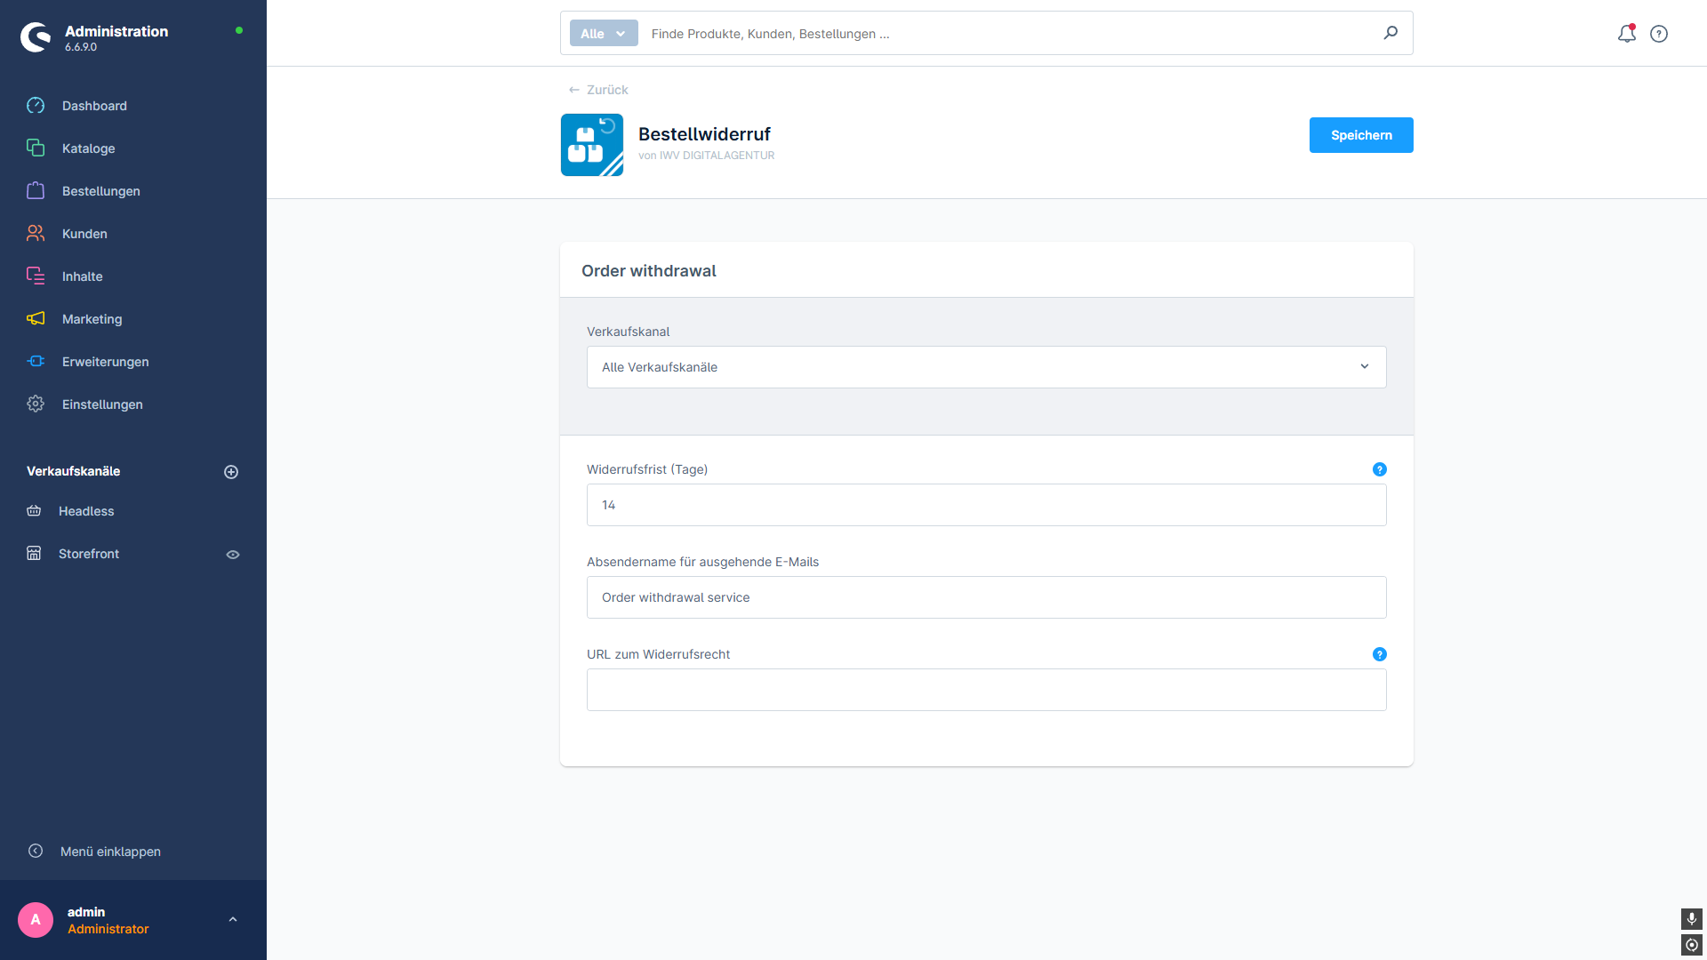The height and width of the screenshot is (960, 1707).
Task: Select the Headless sales channel
Action: 86,511
